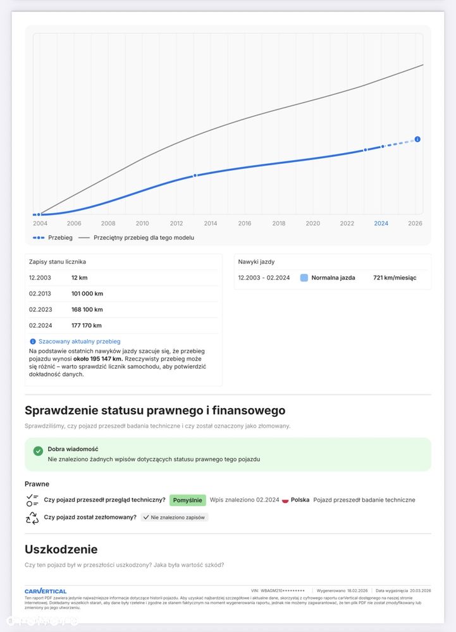Click the 2013 data point on mileage line

coord(195,175)
